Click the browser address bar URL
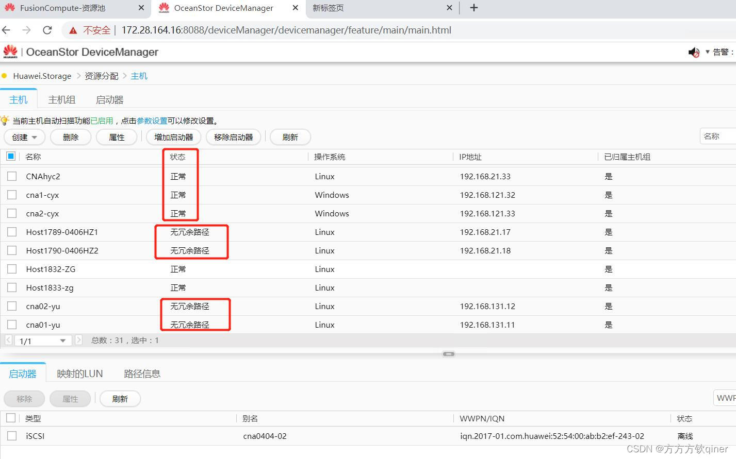736x459 pixels. 286,30
